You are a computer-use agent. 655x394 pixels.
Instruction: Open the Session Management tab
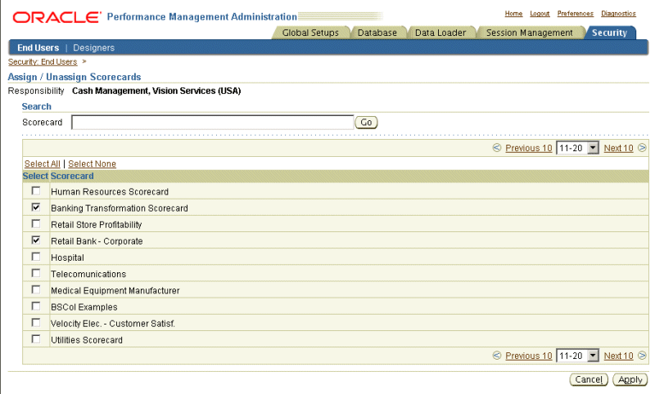(529, 33)
